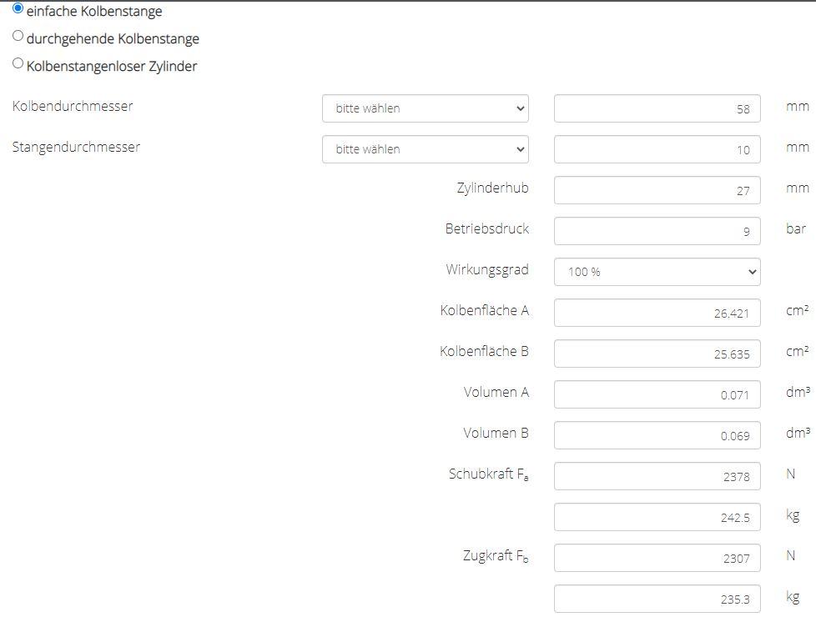Click the Kolbenstangenloser Zylinder label text
This screenshot has height=622, width=816.
pos(112,67)
